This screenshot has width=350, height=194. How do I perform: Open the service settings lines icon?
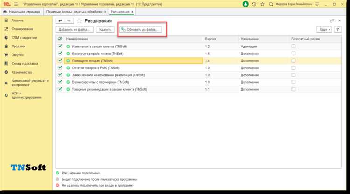pos(317,4)
